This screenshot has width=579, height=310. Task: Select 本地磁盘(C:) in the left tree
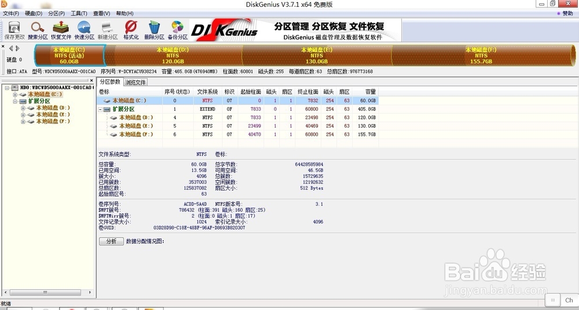click(x=45, y=94)
